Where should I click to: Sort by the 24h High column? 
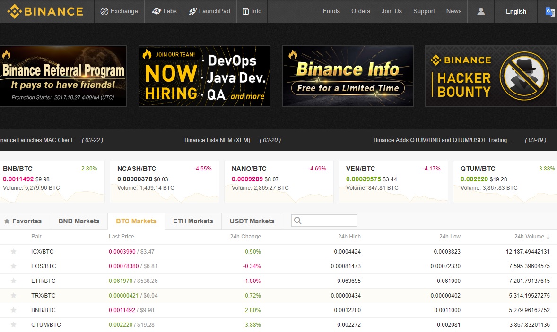(349, 237)
